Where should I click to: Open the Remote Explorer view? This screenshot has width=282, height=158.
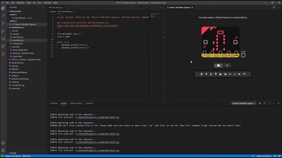click(x=3, y=39)
